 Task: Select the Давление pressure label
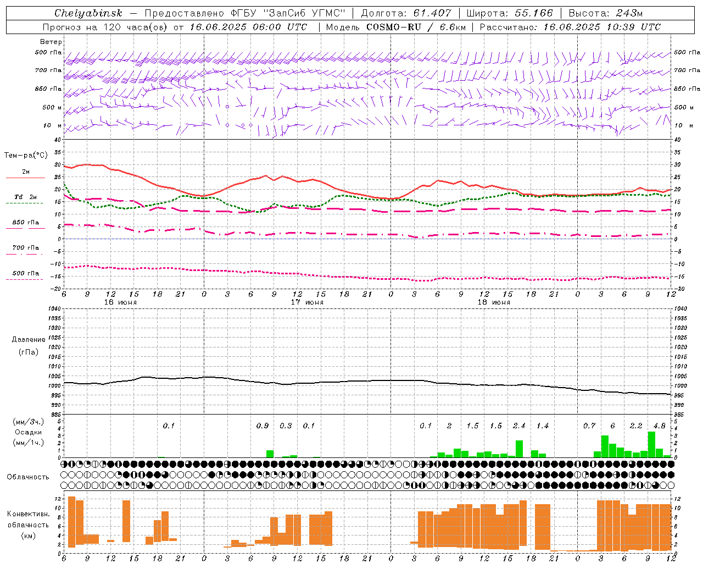click(29, 340)
